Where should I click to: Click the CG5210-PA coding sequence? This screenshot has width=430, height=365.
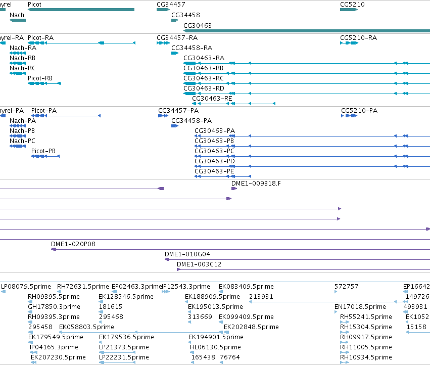[x=349, y=116]
